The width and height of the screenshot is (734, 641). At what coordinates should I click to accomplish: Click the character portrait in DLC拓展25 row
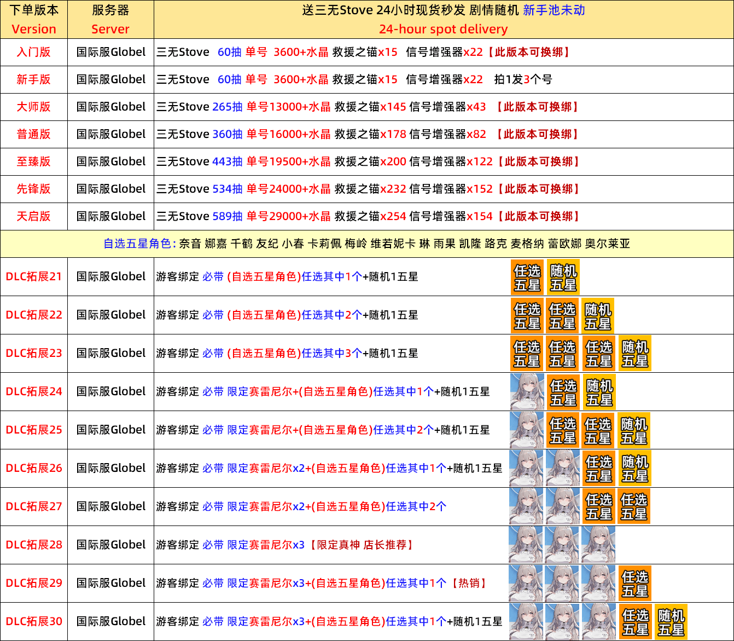(x=527, y=430)
